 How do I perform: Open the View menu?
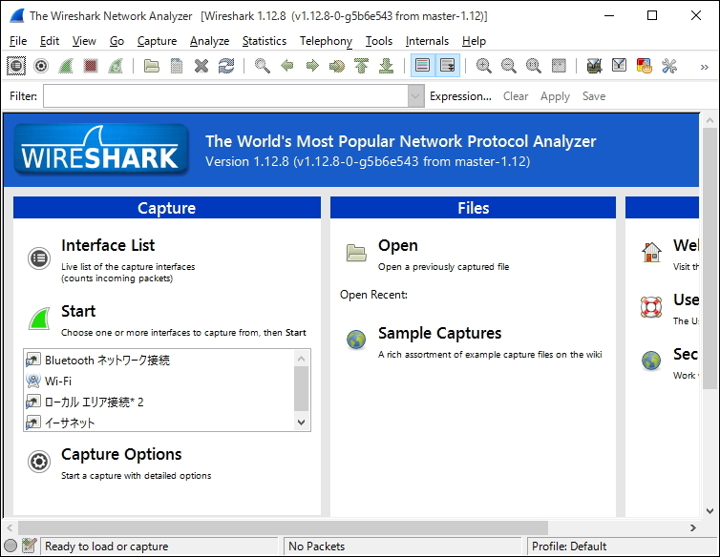pyautogui.click(x=84, y=41)
